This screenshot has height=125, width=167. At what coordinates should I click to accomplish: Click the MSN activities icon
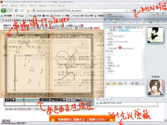tap(136, 21)
